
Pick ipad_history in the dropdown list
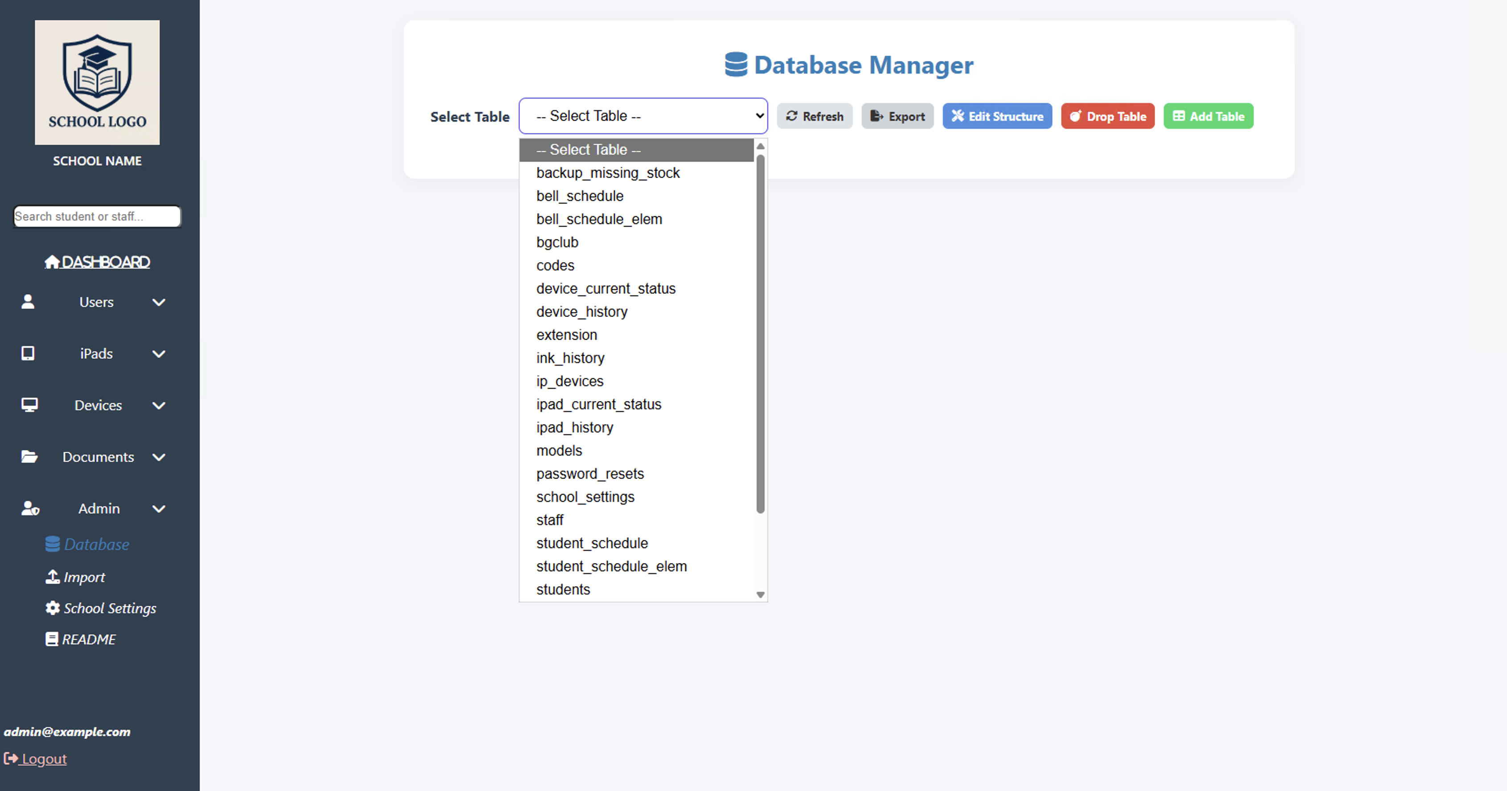click(x=574, y=428)
